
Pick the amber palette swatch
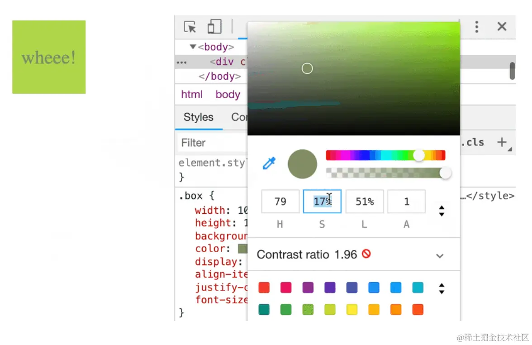coord(374,310)
